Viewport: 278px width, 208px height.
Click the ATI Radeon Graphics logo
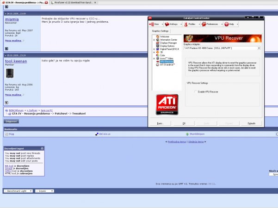coord(167,104)
